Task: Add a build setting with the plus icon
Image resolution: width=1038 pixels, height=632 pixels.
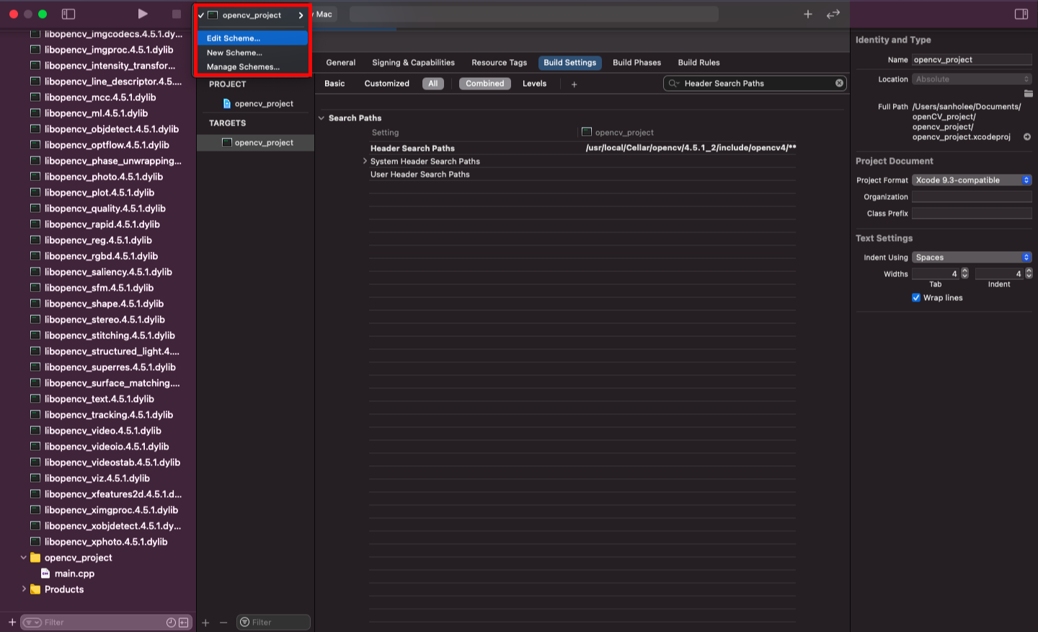Action: tap(575, 84)
